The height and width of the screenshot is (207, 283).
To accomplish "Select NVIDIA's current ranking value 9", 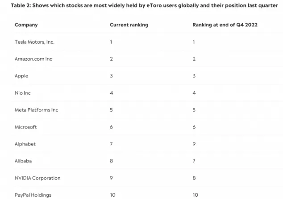I will (x=111, y=178).
